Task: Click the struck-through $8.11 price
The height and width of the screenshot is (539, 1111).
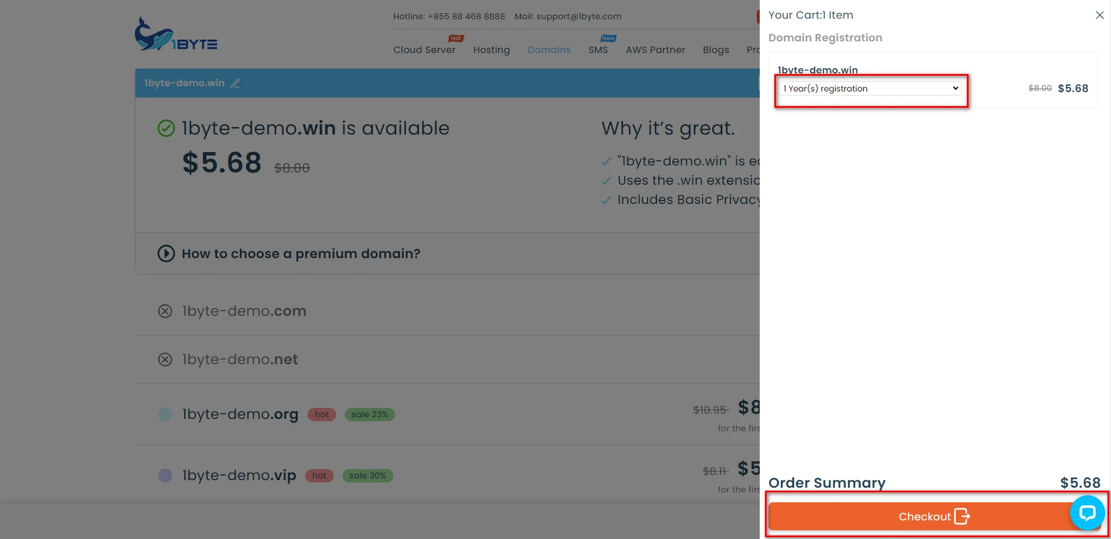Action: click(715, 471)
